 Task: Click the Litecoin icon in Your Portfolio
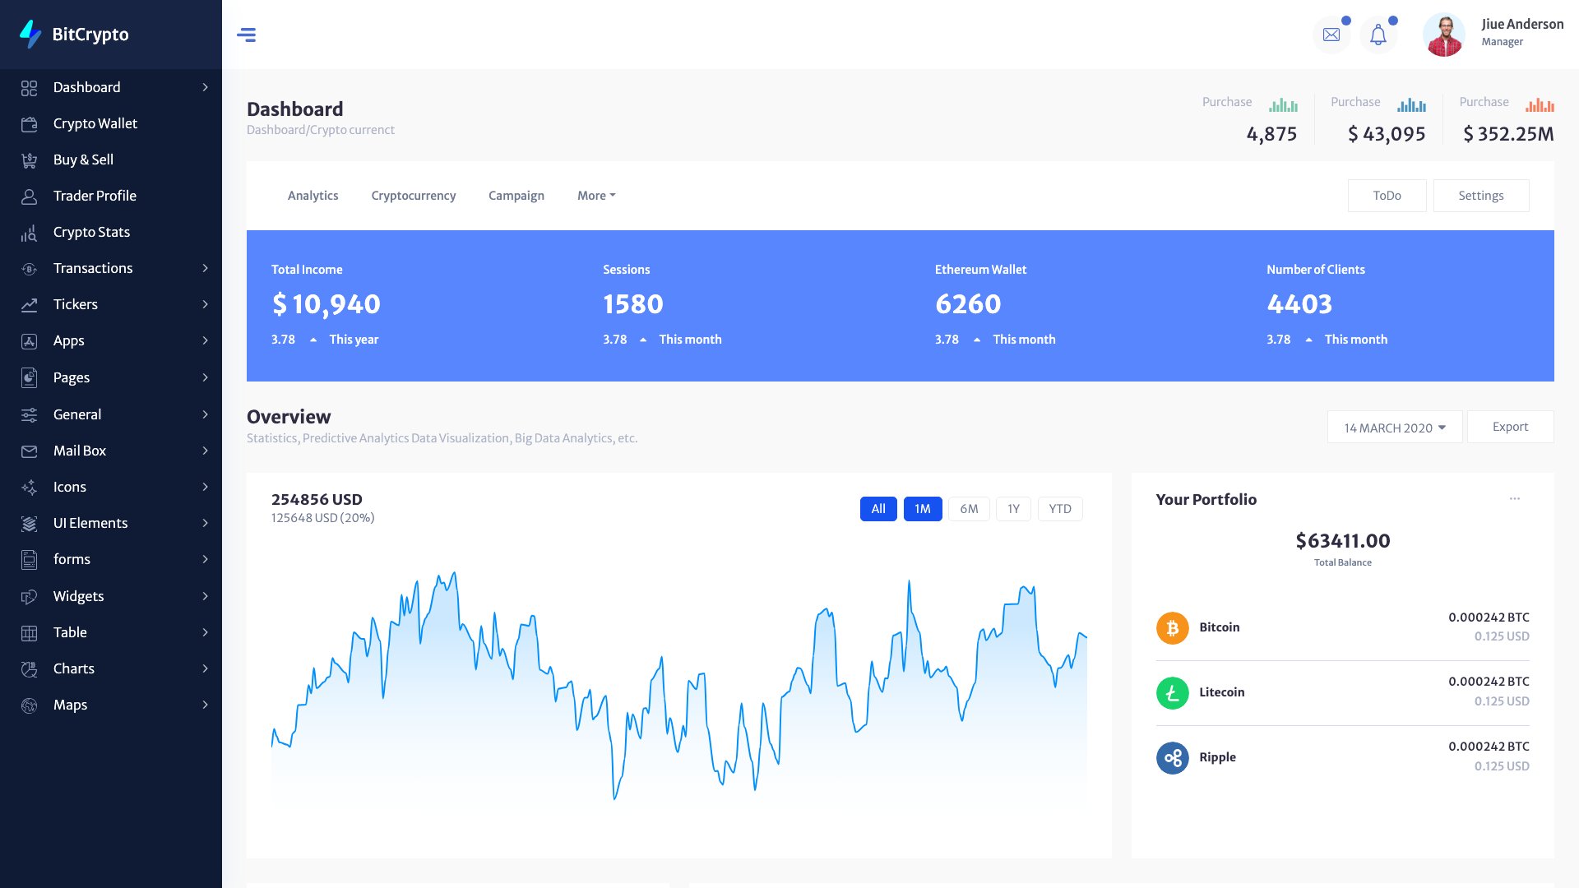pos(1172,692)
